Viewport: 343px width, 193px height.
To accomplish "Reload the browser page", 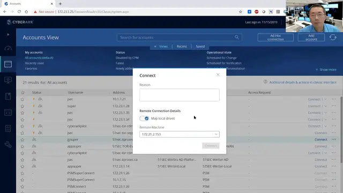I will point(19,12).
